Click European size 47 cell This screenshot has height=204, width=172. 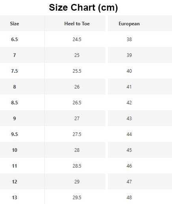pyautogui.click(x=129, y=182)
